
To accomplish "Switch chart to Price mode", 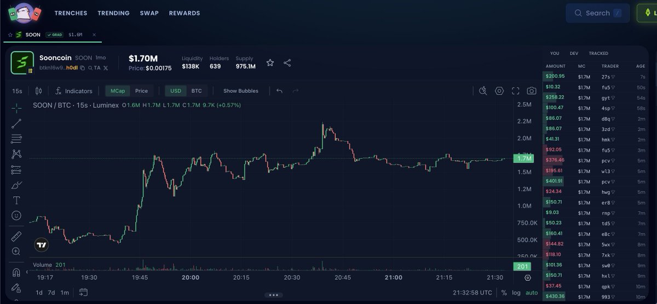I will tap(141, 91).
